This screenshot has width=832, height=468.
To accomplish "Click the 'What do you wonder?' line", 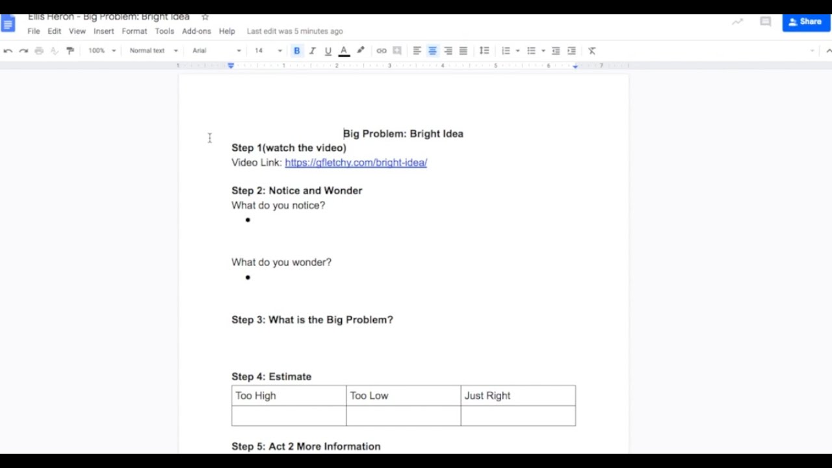I will 281,263.
